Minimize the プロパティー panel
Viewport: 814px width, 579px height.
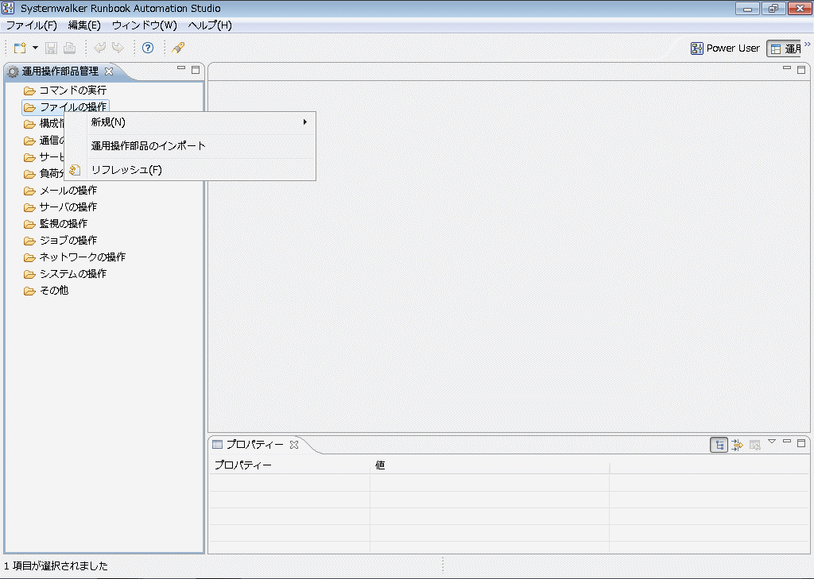[787, 442]
